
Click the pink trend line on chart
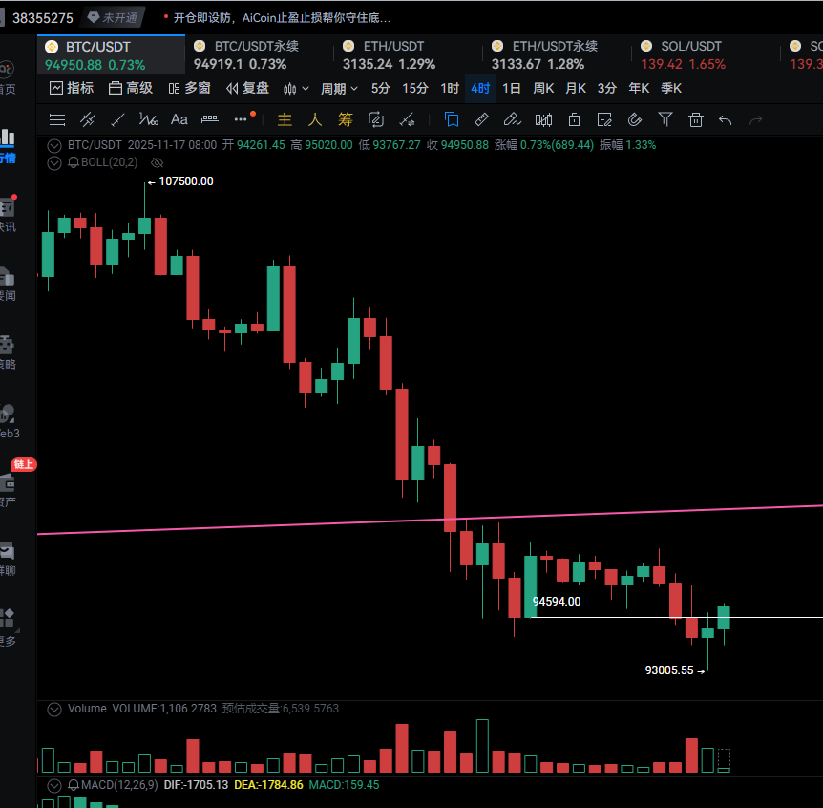[x=286, y=524]
